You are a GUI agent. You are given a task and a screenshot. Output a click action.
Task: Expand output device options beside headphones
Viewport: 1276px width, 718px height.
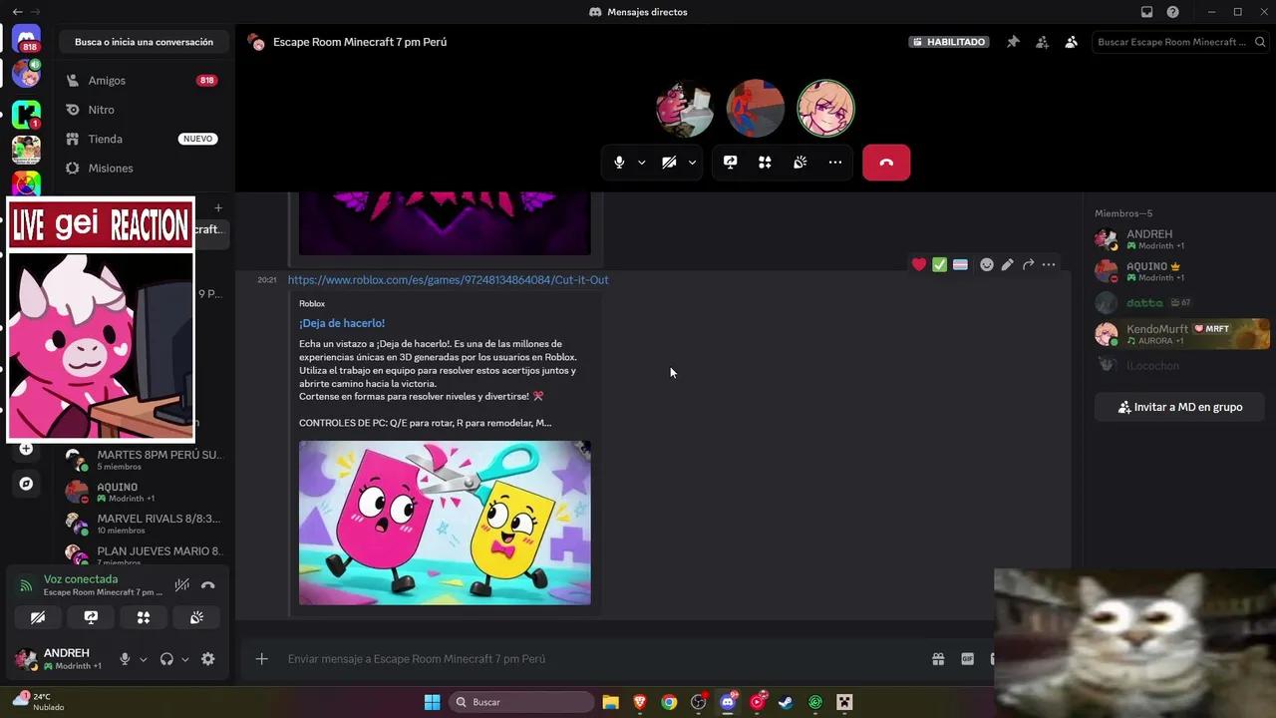tap(184, 659)
